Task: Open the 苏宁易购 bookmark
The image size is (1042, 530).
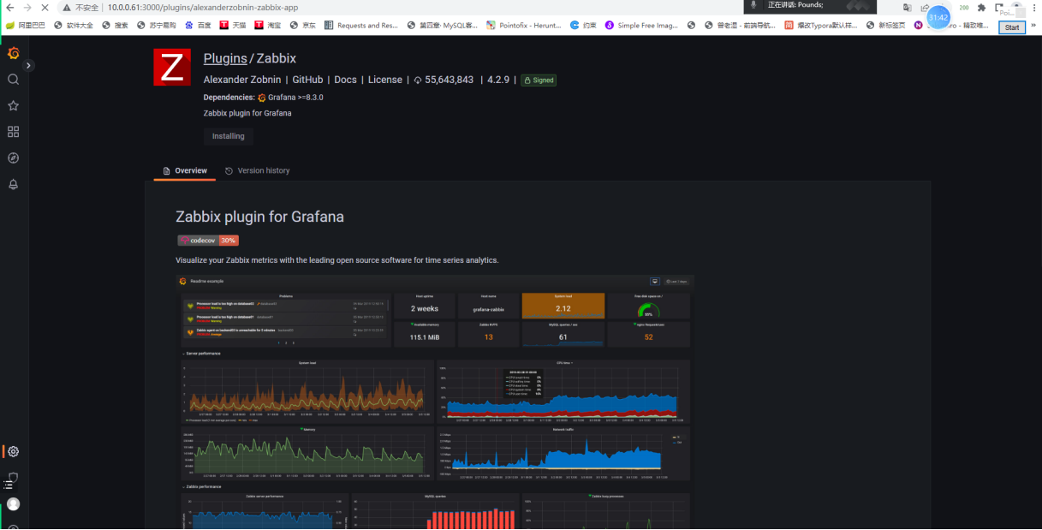Action: click(x=157, y=26)
